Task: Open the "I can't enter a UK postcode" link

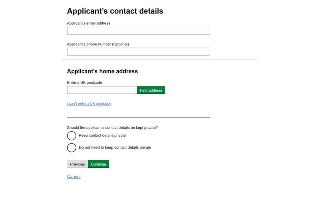Action: point(89,104)
